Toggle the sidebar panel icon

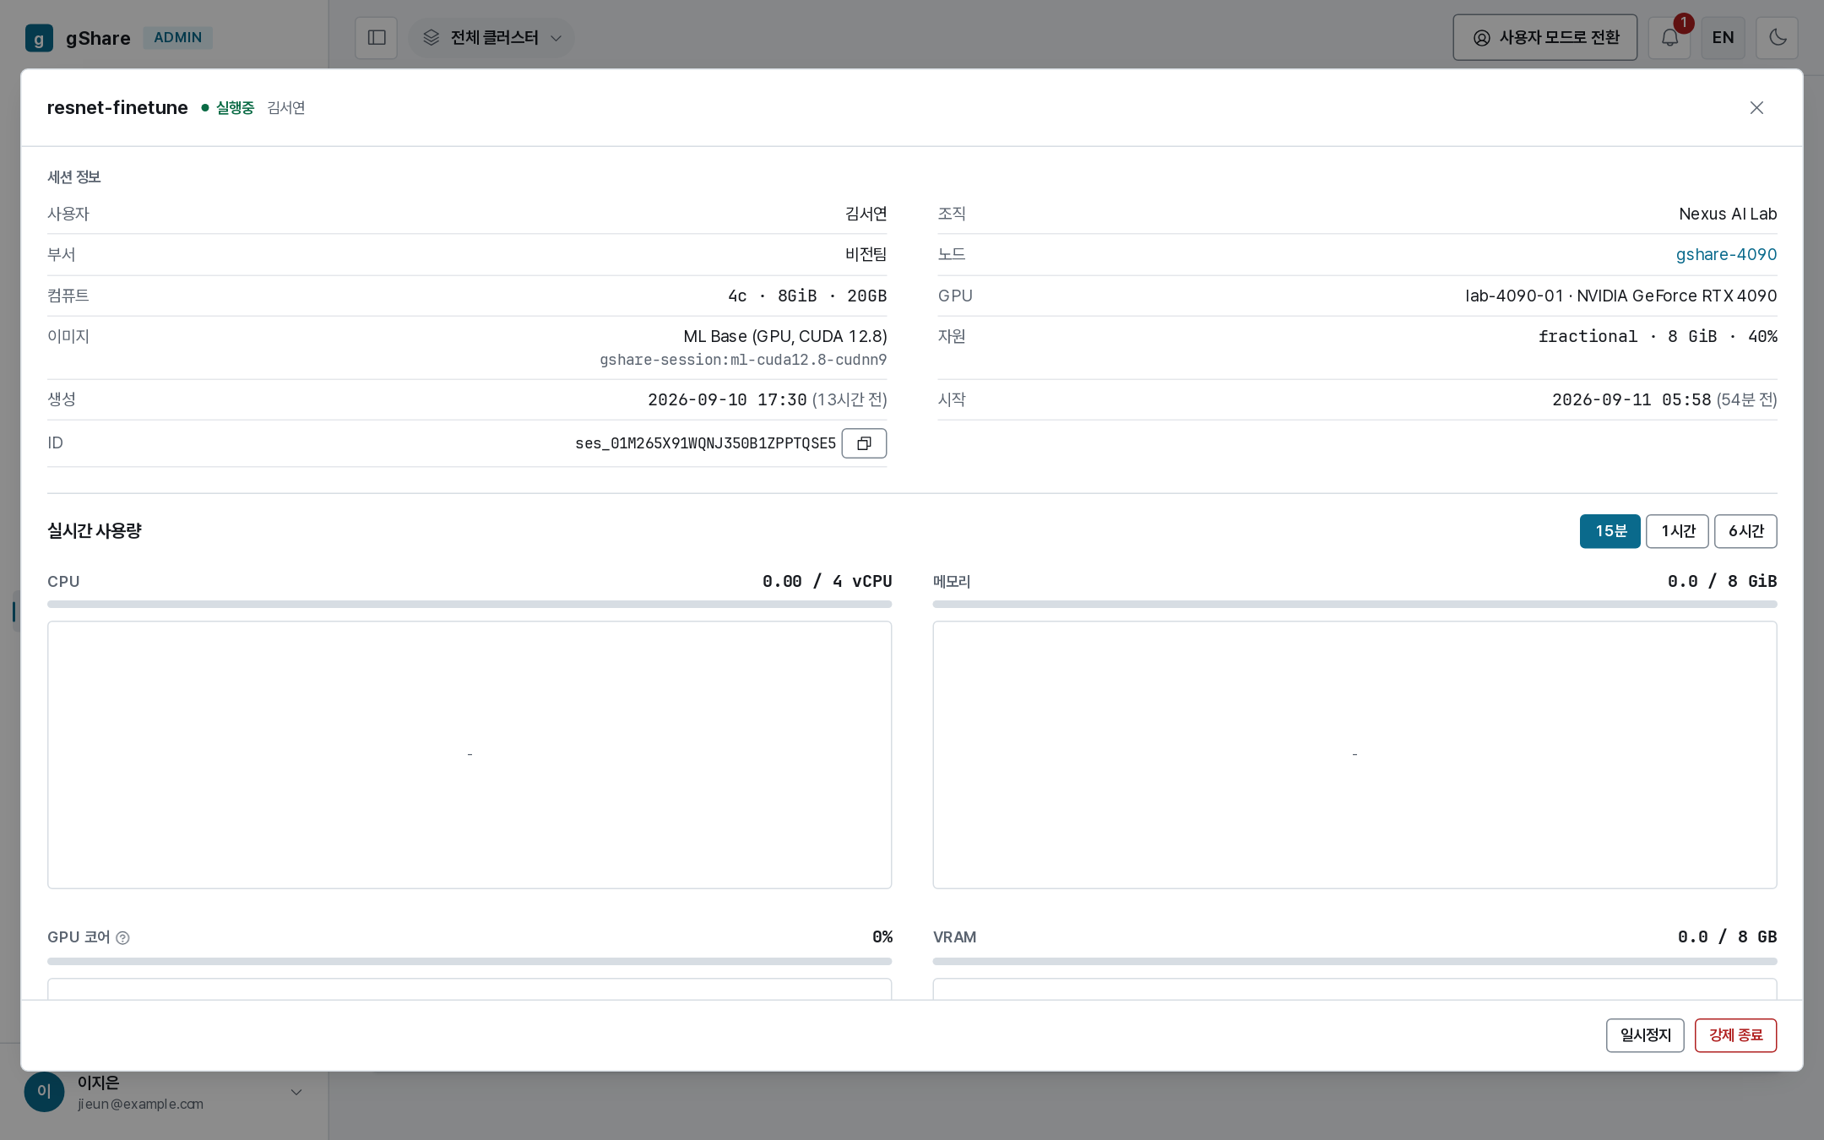(x=377, y=38)
